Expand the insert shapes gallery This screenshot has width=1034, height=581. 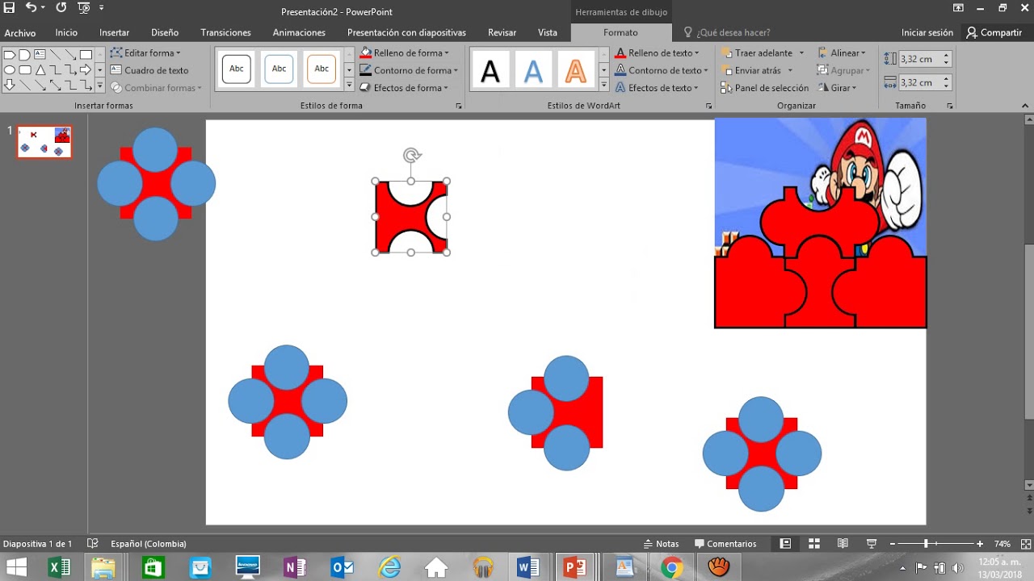(x=100, y=85)
